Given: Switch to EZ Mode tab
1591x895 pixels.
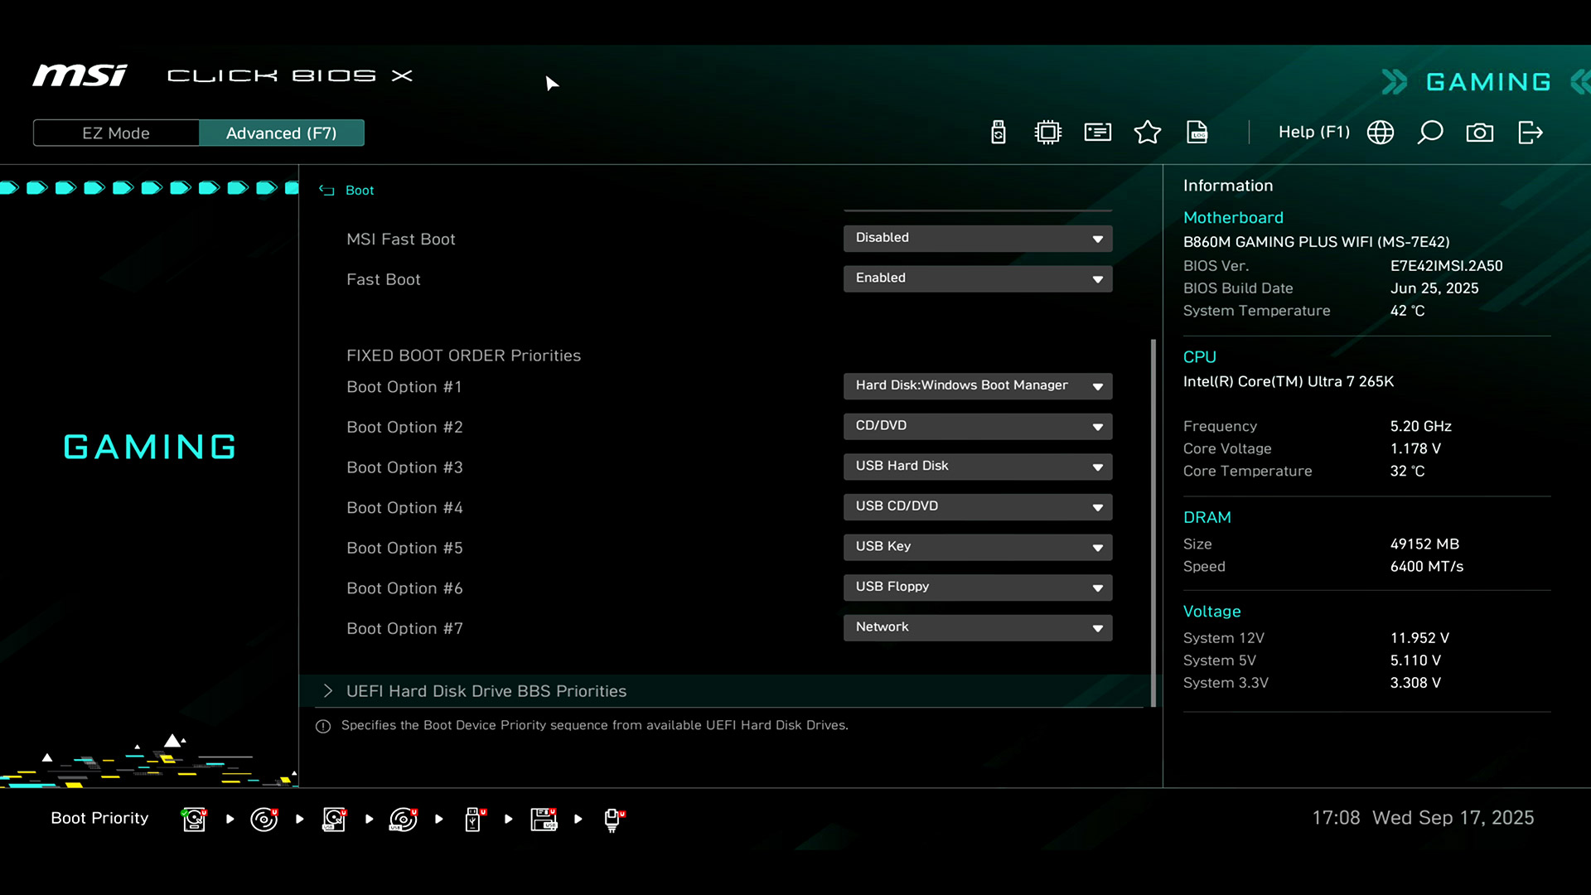Looking at the screenshot, I should click(x=116, y=133).
